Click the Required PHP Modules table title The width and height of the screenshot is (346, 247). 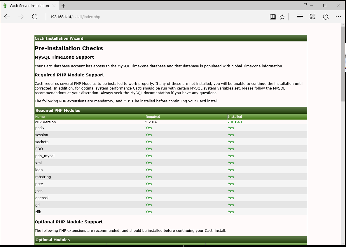(x=58, y=110)
